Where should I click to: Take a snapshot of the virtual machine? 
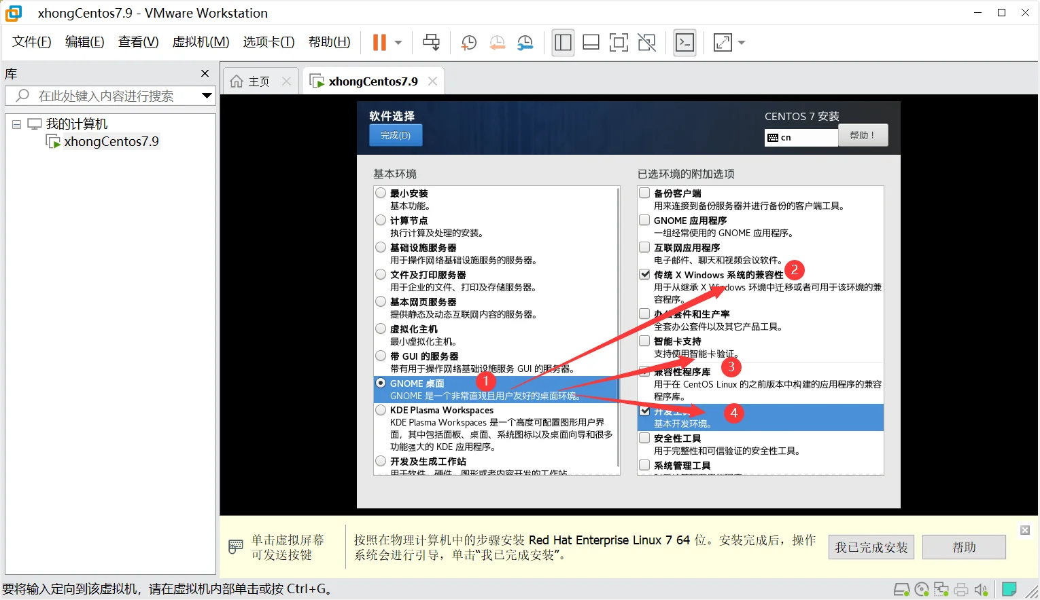[x=468, y=43]
